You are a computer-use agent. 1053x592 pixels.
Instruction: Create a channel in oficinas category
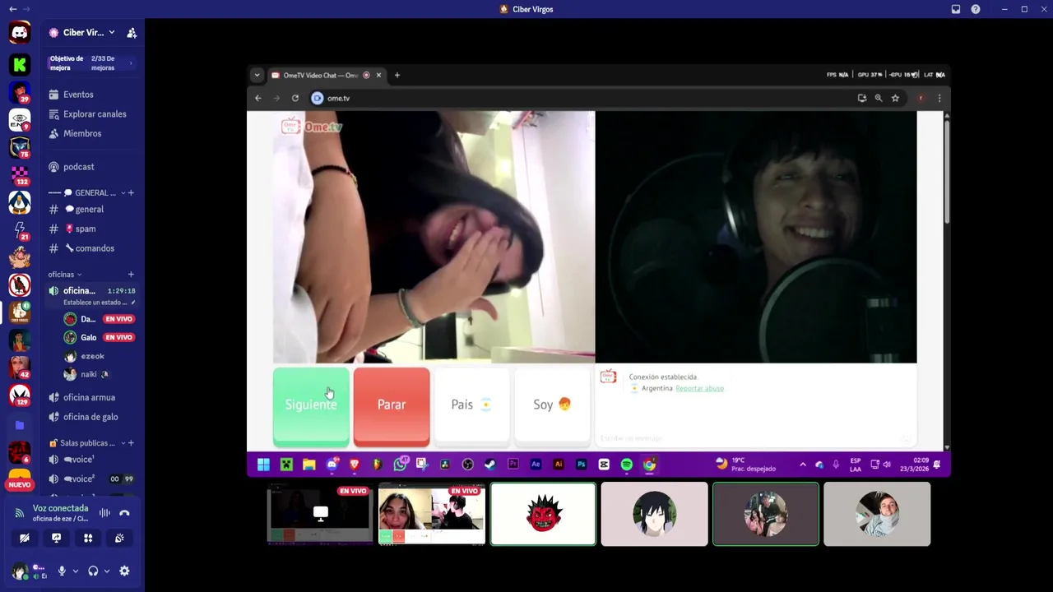[131, 275]
